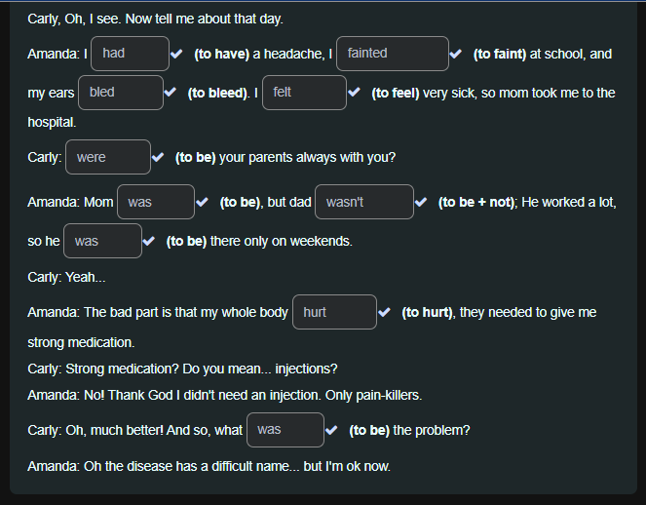Click the checkmark after the 'fainted' field

456,55
